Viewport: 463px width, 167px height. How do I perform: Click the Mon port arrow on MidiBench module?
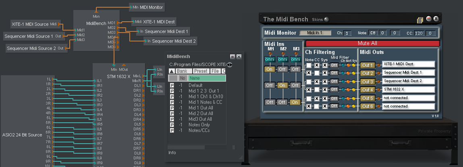click(x=96, y=12)
